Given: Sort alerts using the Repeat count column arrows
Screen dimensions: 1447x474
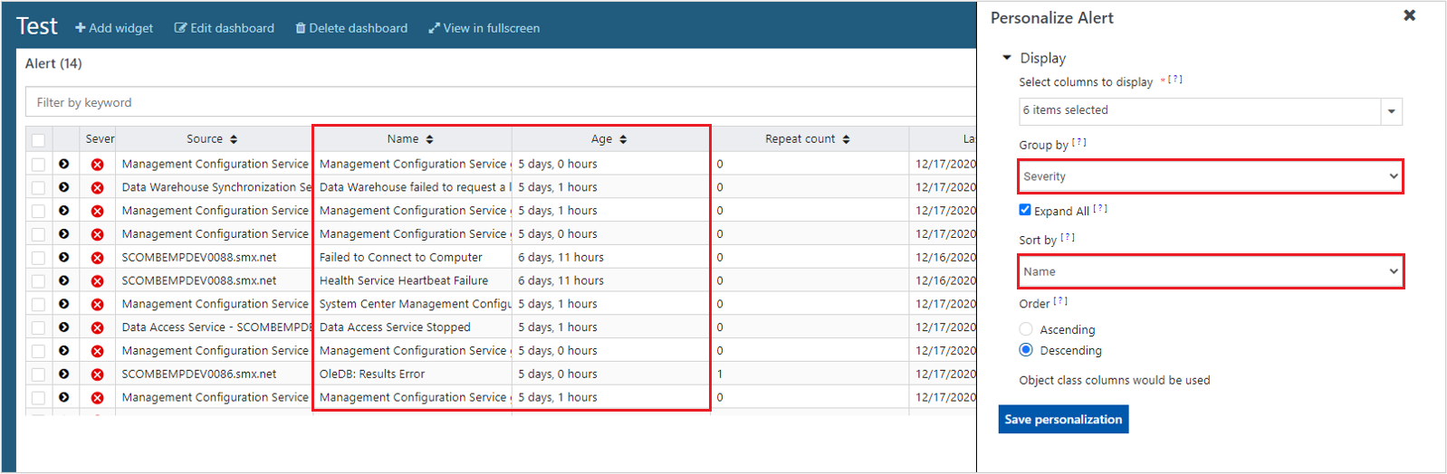Looking at the screenshot, I should [x=846, y=139].
